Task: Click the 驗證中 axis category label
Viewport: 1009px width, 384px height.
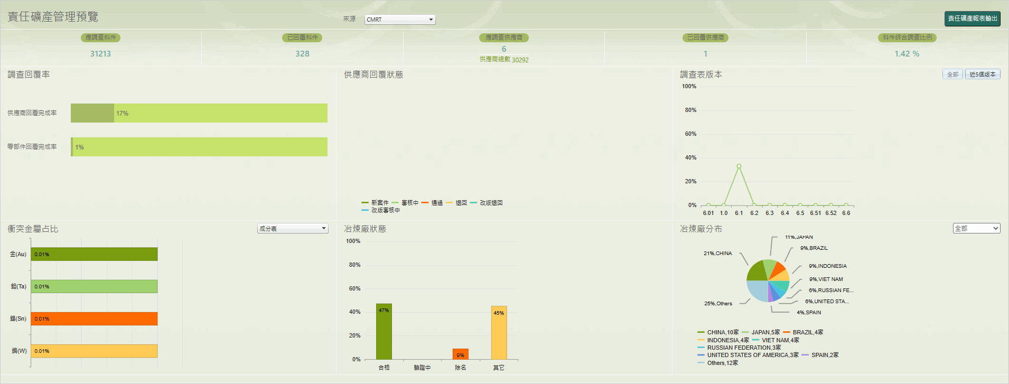Action: click(x=422, y=368)
